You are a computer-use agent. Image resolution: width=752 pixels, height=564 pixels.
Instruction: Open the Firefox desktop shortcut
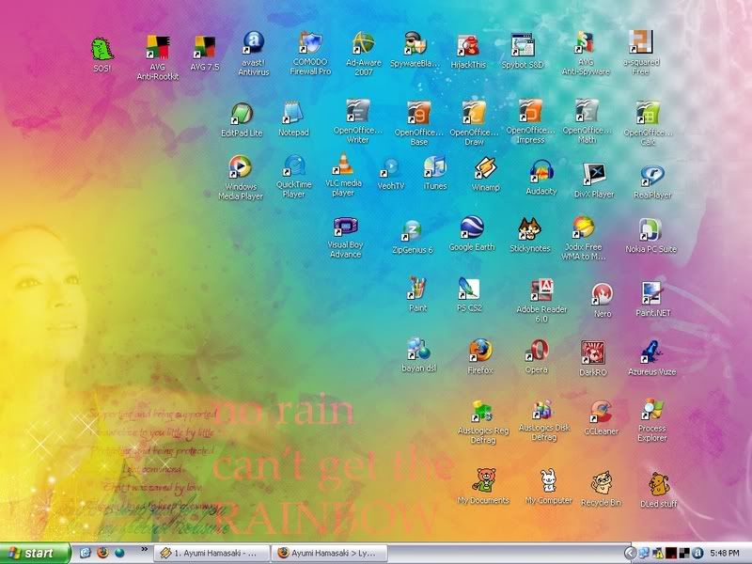tap(479, 352)
